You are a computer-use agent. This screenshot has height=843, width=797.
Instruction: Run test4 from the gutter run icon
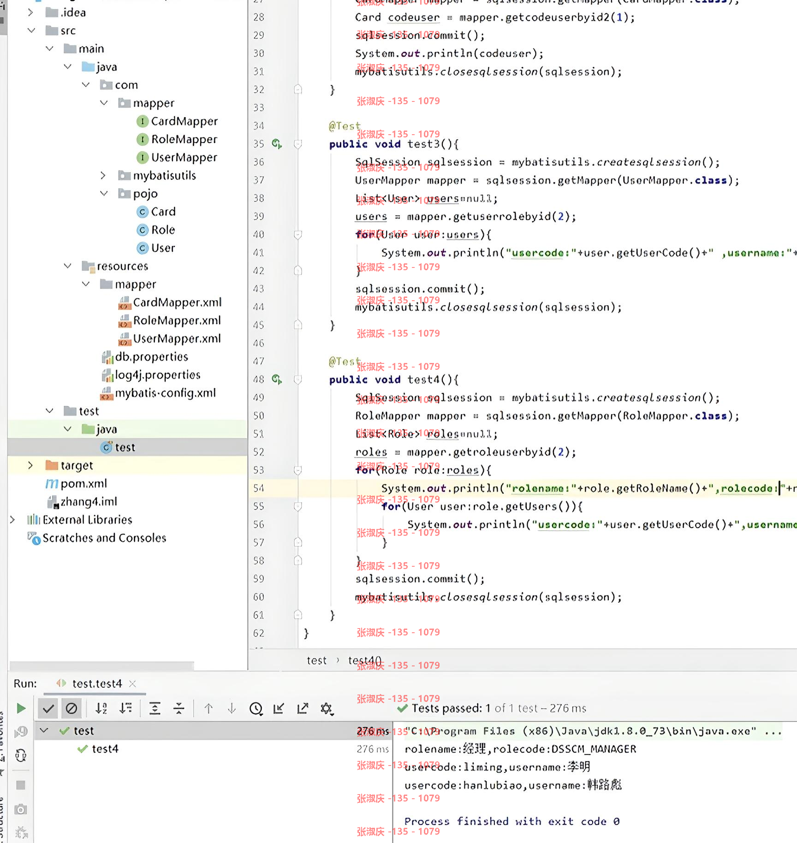click(x=276, y=380)
